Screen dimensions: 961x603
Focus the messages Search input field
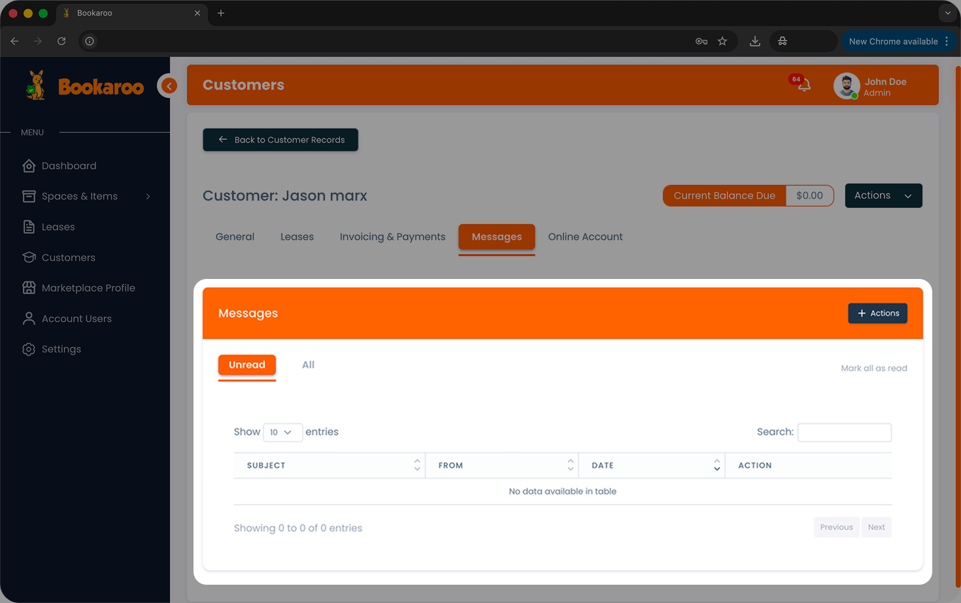tap(844, 432)
